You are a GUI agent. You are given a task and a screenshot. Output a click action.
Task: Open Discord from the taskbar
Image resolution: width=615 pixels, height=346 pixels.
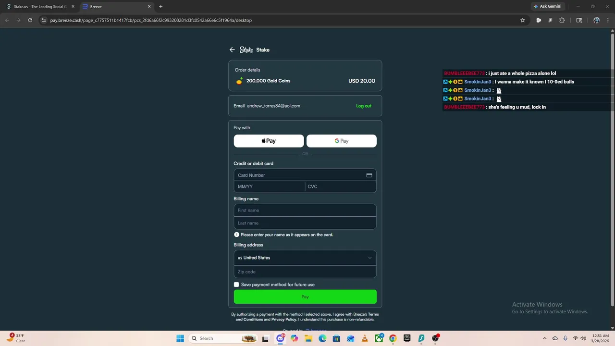click(280, 338)
